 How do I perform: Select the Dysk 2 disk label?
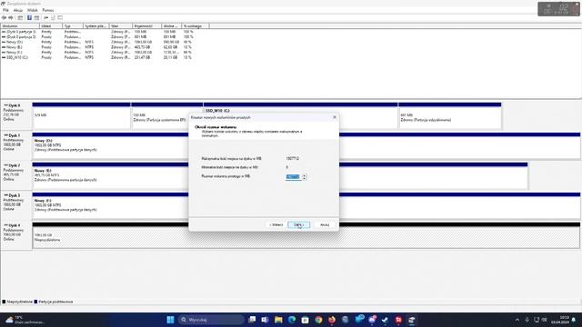point(16,175)
